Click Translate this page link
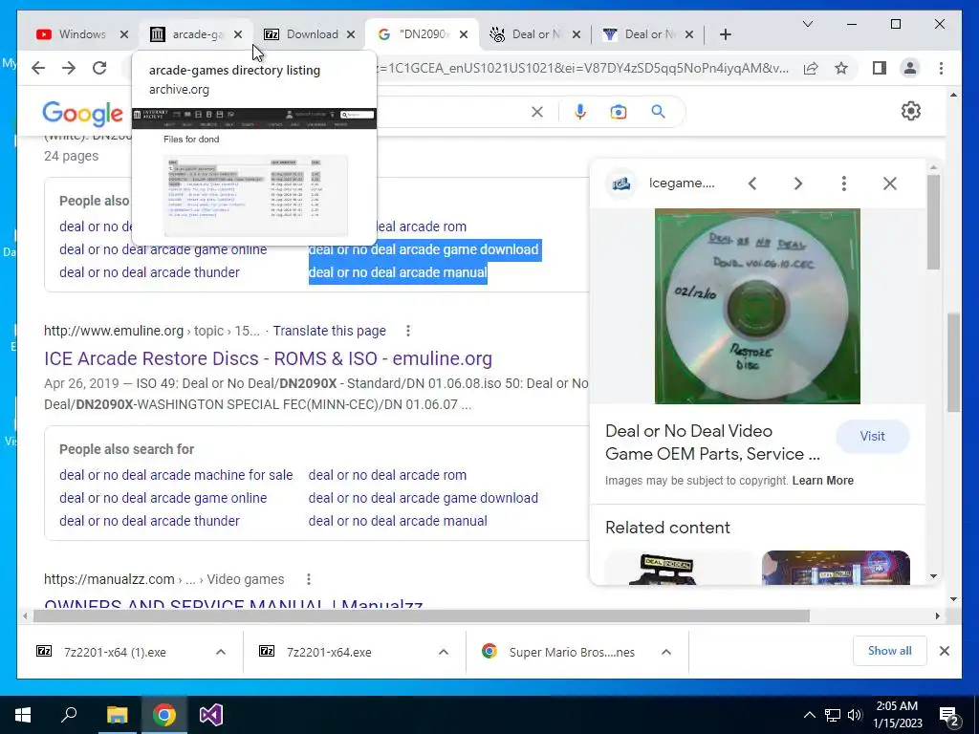Image resolution: width=979 pixels, height=734 pixels. [x=329, y=331]
